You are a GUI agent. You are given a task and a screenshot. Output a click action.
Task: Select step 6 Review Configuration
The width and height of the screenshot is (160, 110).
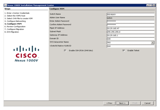[x=15, y=27]
